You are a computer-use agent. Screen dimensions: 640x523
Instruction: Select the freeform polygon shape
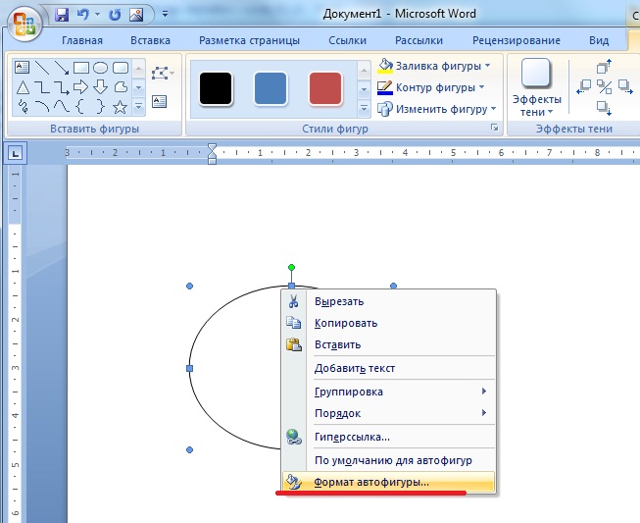pyautogui.click(x=120, y=87)
